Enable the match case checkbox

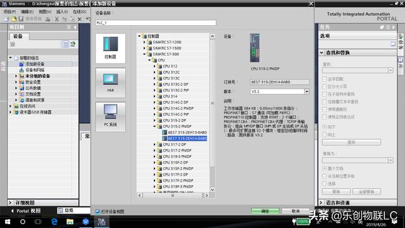click(x=325, y=86)
